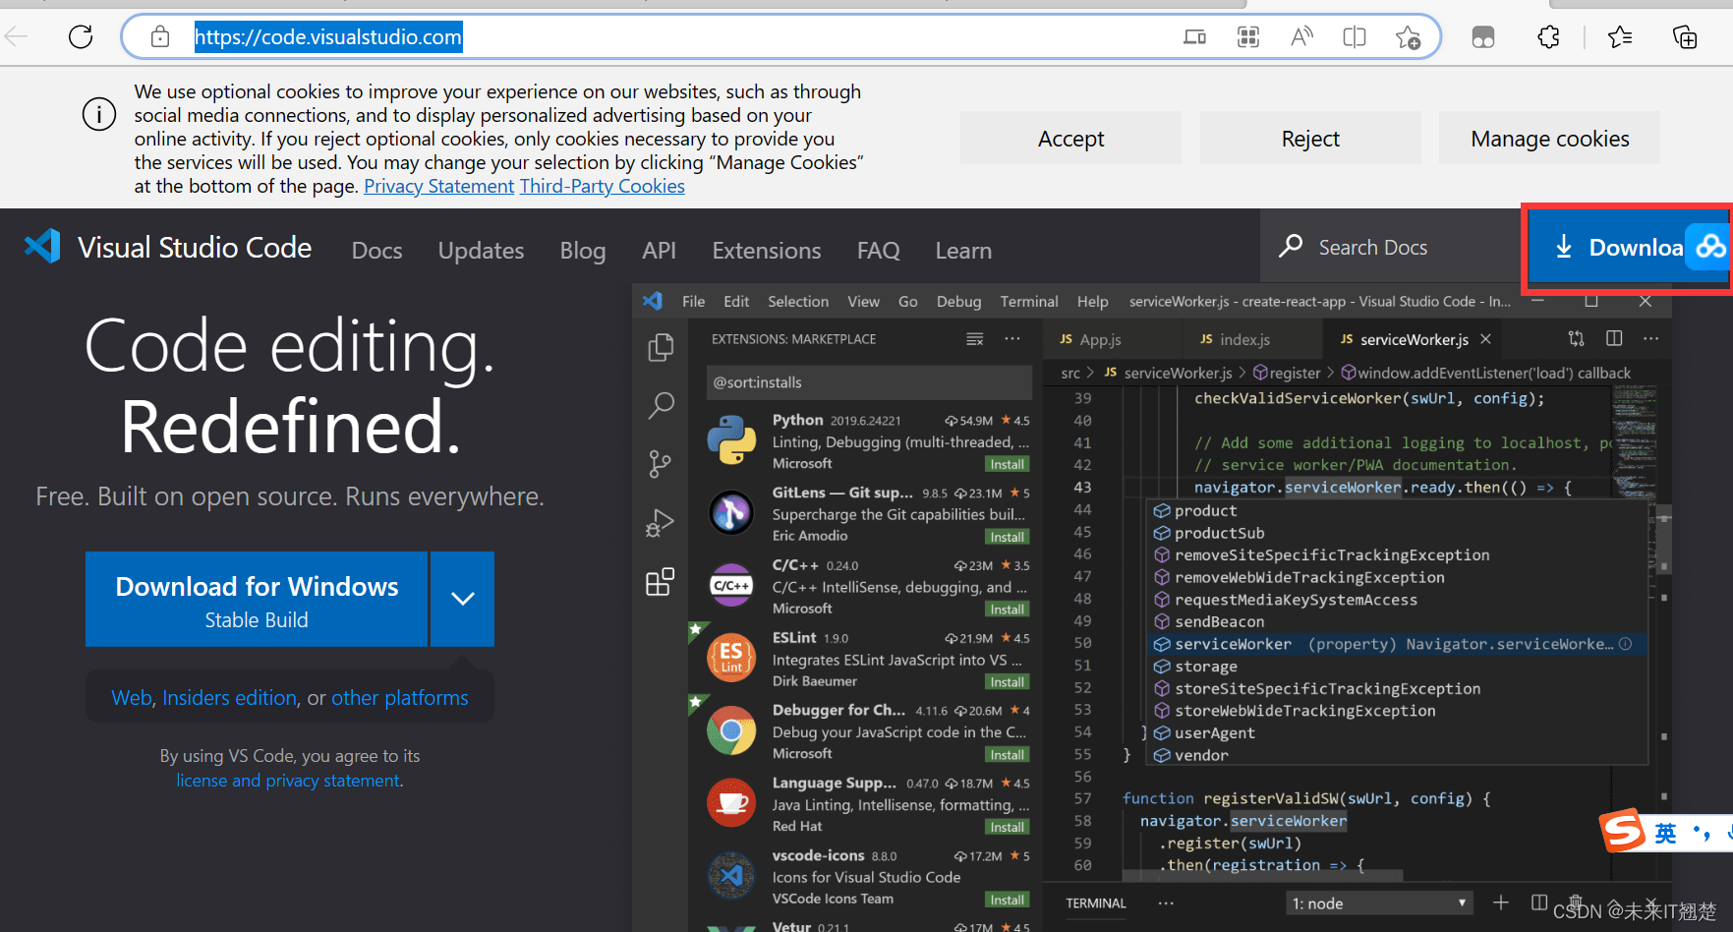This screenshot has width=1733, height=932.
Task: Open Marketplace more actions ellipsis
Action: click(1012, 339)
